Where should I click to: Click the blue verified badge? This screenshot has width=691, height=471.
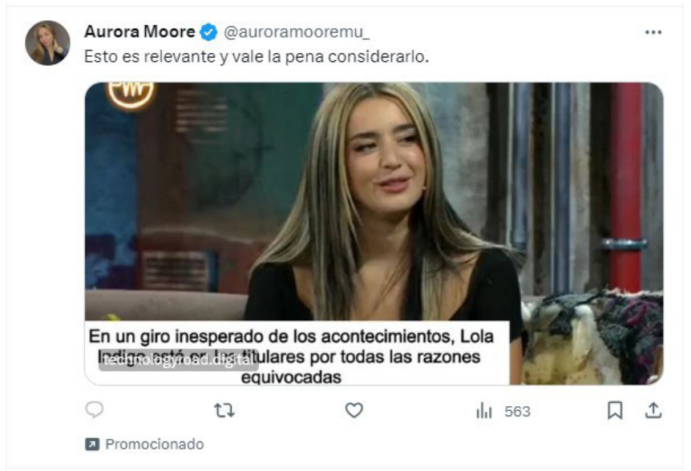point(208,32)
